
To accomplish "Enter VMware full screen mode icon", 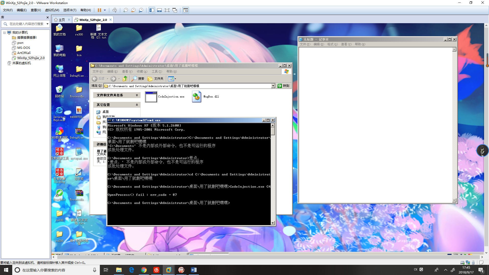I will tap(167, 10).
